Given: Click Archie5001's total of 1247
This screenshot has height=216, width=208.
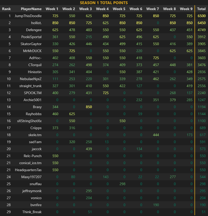Looking at the screenshot, I should coord(202,100).
